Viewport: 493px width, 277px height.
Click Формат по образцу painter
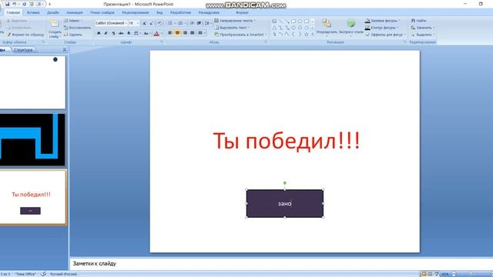tap(25, 35)
